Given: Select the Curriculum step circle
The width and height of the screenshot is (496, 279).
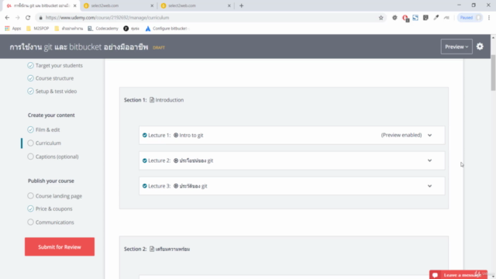Looking at the screenshot, I should click(x=30, y=143).
